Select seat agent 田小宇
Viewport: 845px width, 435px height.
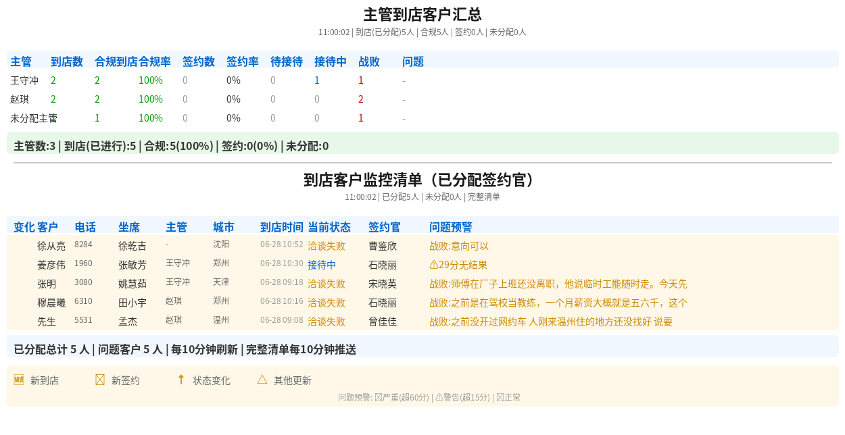point(132,303)
